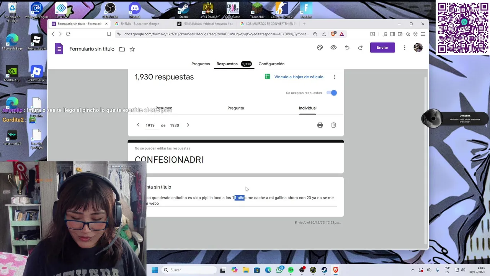Select the Resumen responses view
The height and width of the screenshot is (276, 490).
164,108
